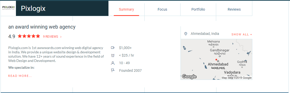The height and width of the screenshot is (93, 290).
Task: Click the Google logo on the map
Action: tap(189, 77)
